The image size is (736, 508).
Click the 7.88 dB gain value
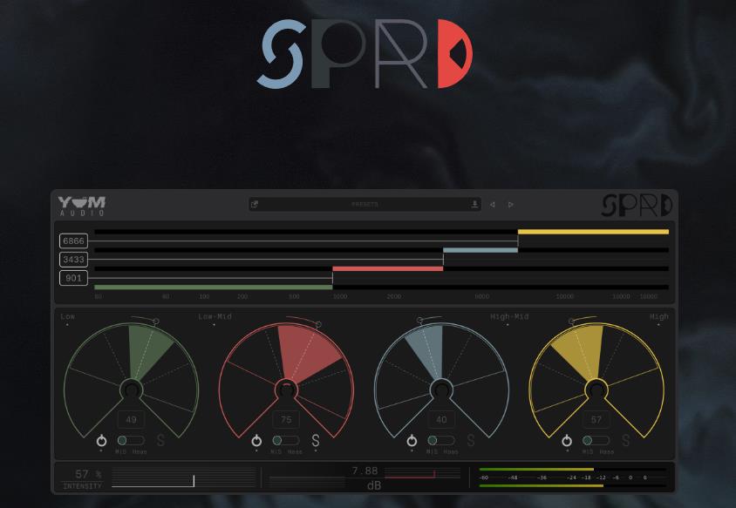365,471
